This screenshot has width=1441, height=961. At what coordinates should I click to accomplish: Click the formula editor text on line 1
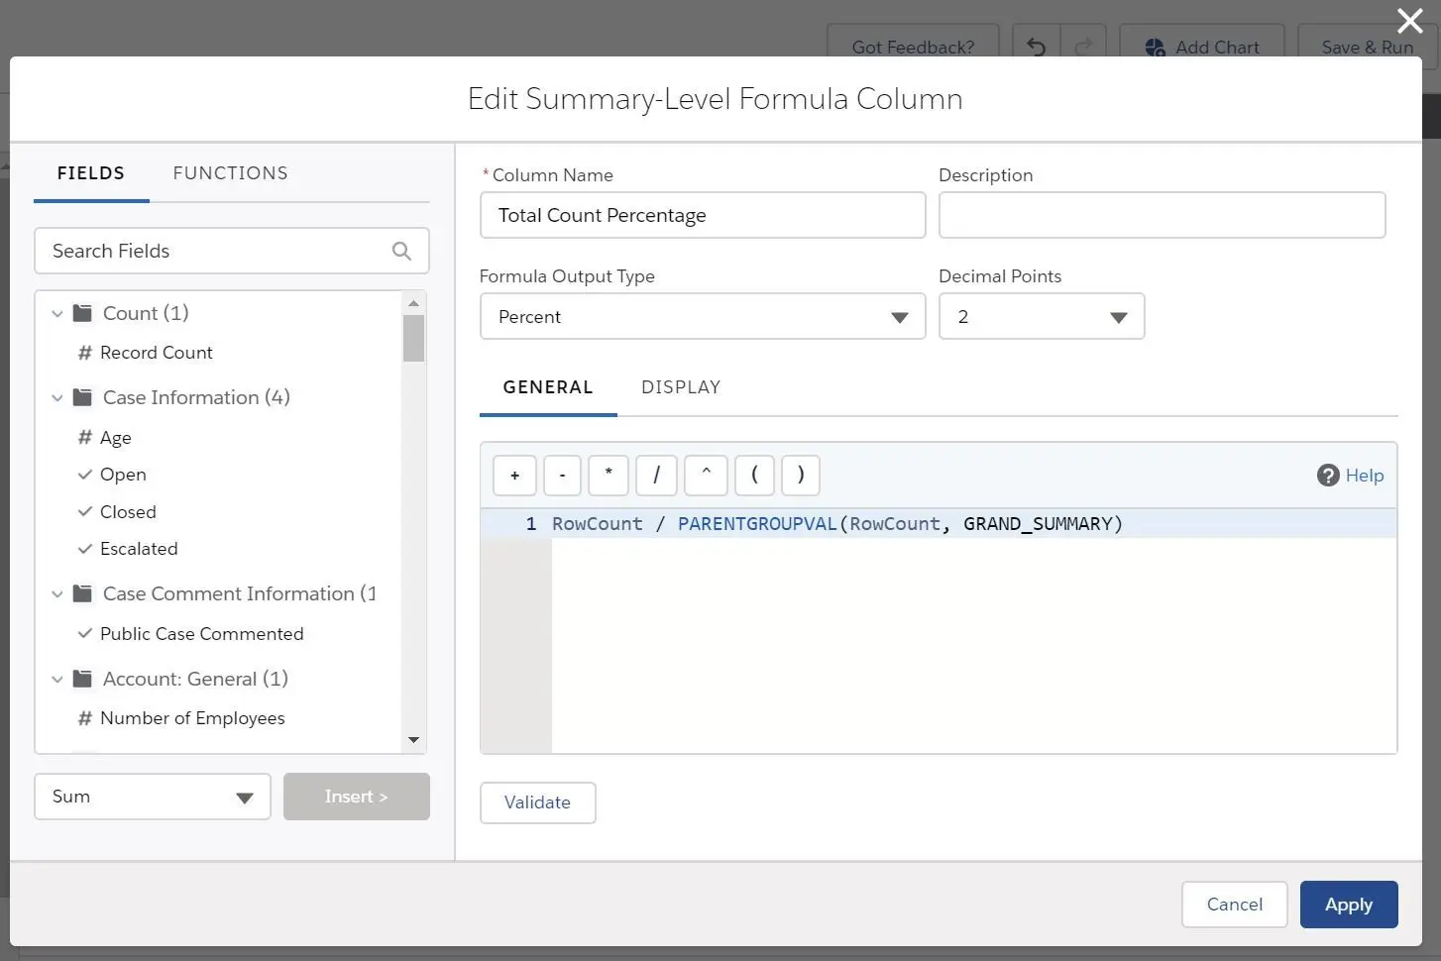(x=837, y=524)
